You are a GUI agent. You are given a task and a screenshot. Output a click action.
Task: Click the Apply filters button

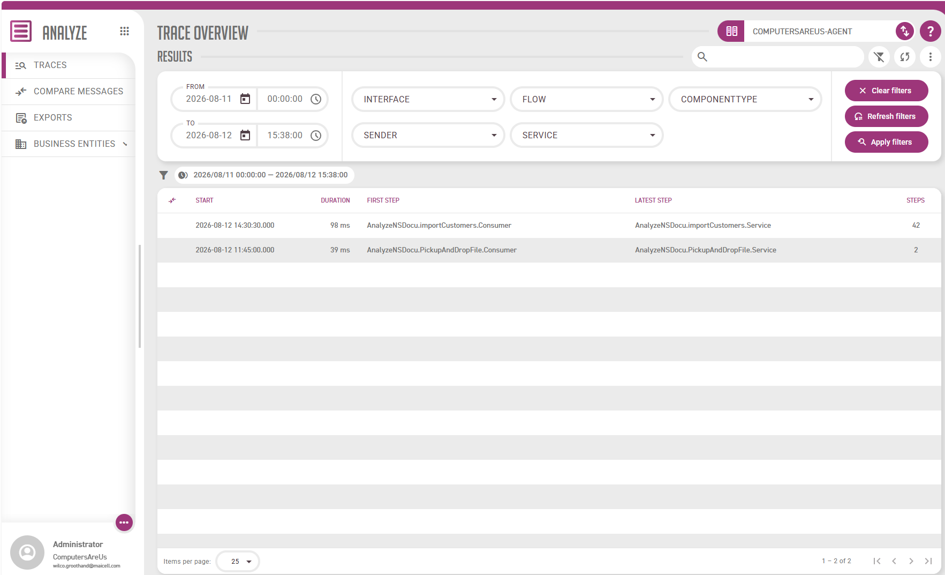[x=887, y=142]
